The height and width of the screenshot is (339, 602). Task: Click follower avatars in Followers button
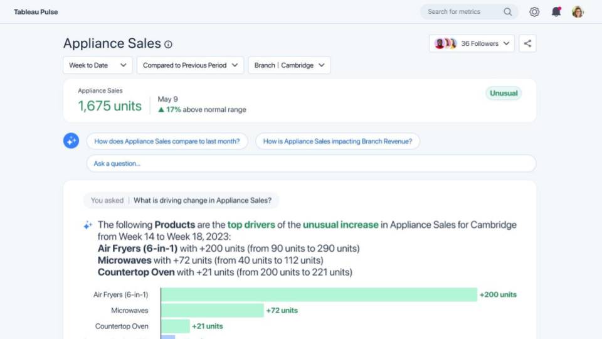pyautogui.click(x=445, y=43)
